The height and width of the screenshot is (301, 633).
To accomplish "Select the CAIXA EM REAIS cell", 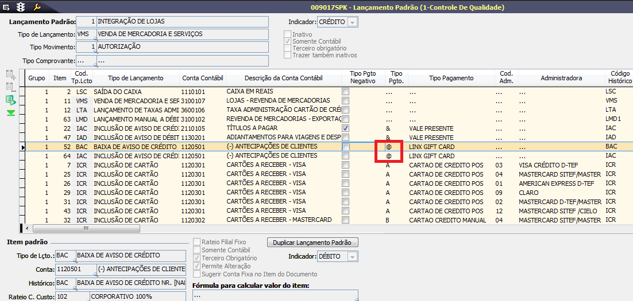I will [283, 92].
